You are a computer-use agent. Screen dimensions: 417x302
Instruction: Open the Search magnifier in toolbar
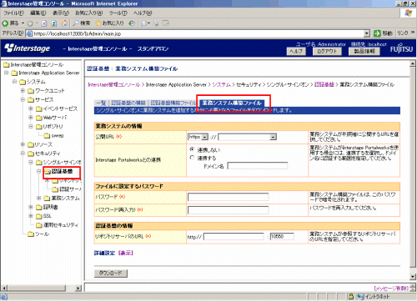(75, 23)
